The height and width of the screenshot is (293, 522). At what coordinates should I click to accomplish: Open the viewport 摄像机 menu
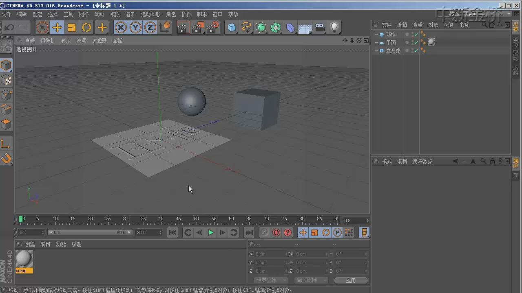48,41
